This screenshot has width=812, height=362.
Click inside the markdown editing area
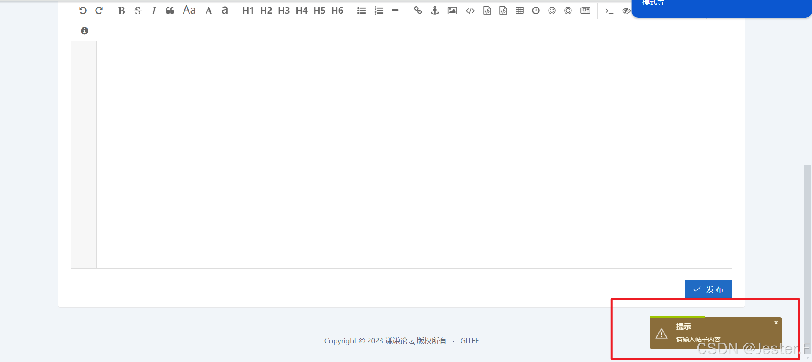tap(249, 154)
